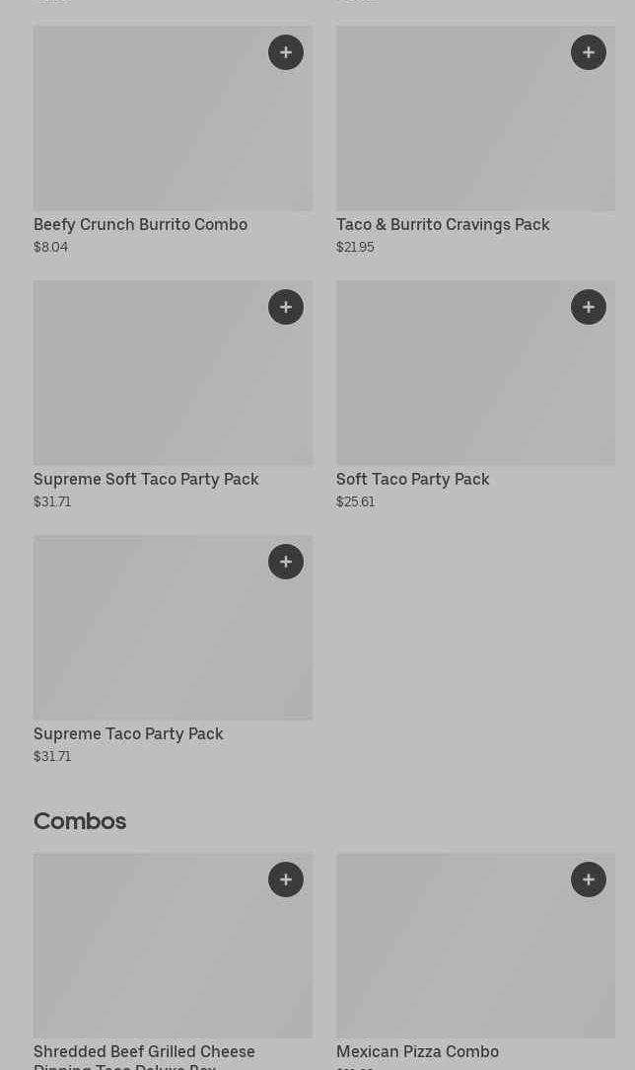Click Soft Taco Party Pack name
The width and height of the screenshot is (635, 1070).
tap(412, 479)
